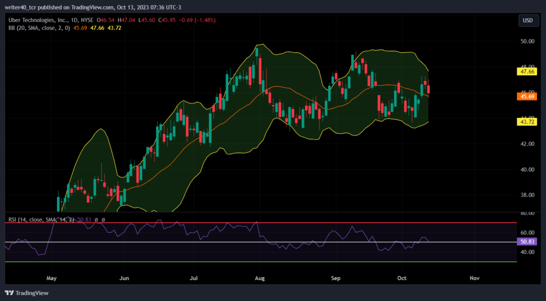
Task: Click the purple 50.83 RSI axis tag
Action: coord(527,242)
